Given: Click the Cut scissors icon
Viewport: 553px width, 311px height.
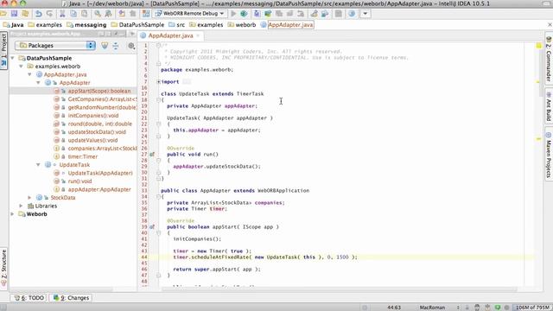Looking at the screenshot, I should click(x=62, y=14).
